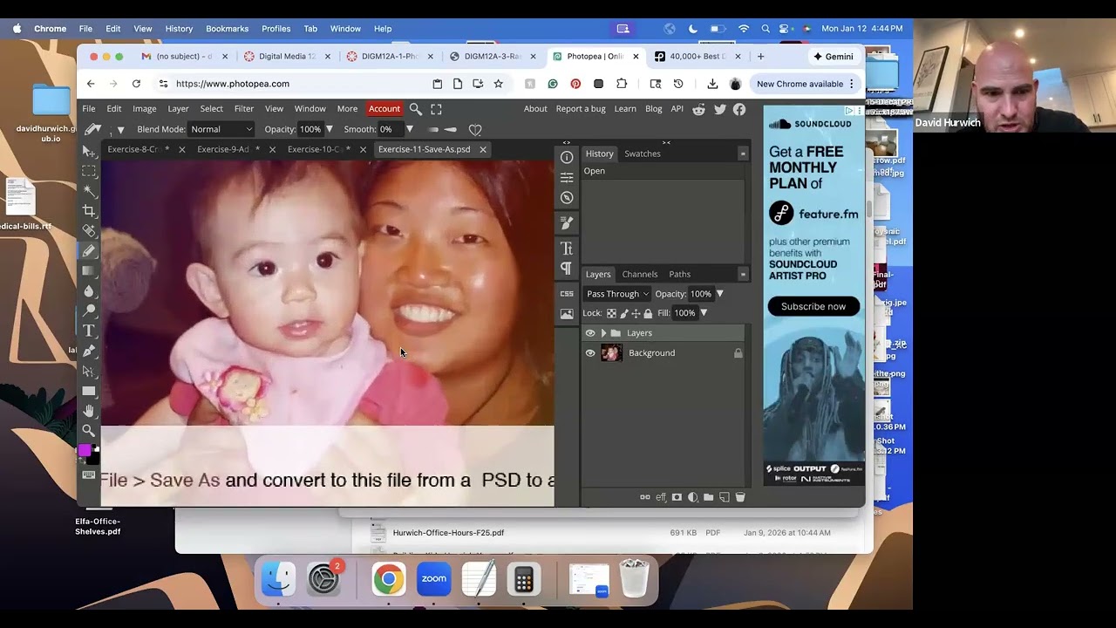Select the Move tool in Photopea
This screenshot has height=628, width=1116.
[x=89, y=152]
